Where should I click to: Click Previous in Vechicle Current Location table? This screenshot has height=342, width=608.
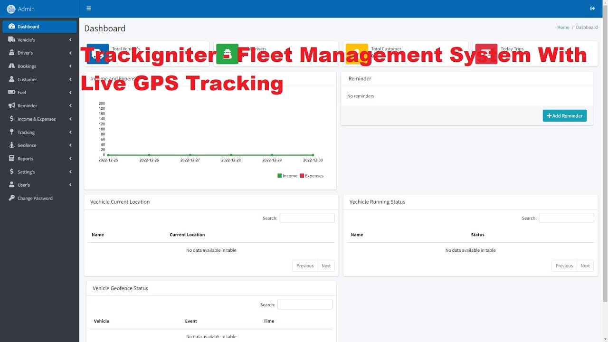click(x=305, y=266)
